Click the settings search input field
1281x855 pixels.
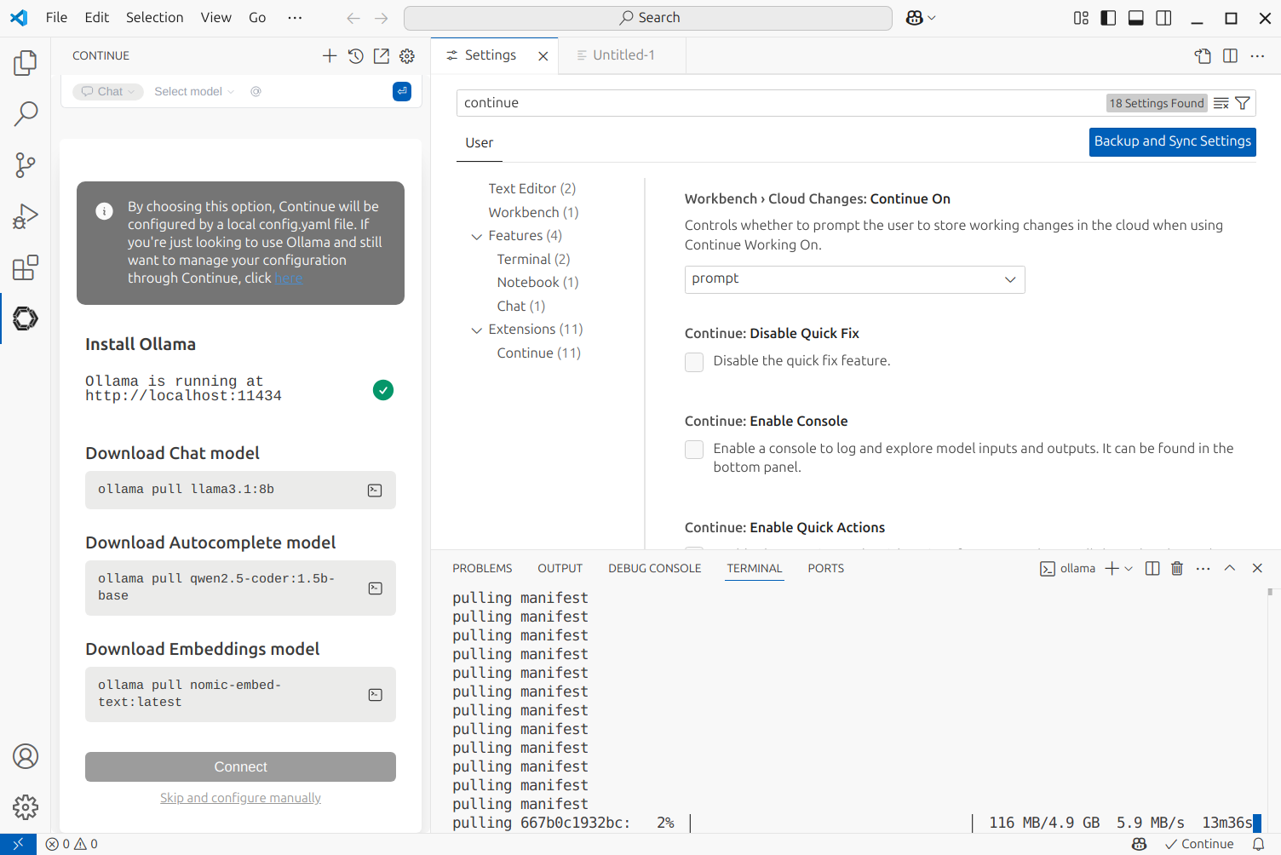pyautogui.click(x=779, y=103)
